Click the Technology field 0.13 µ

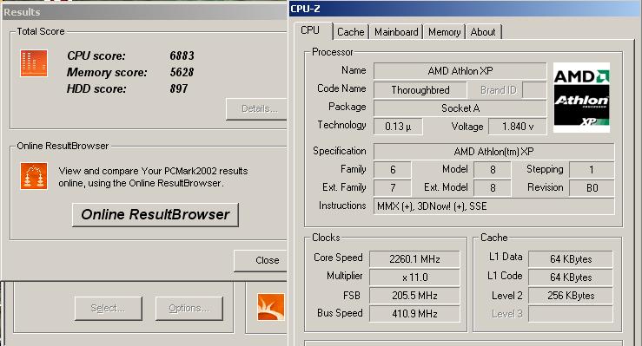[x=398, y=127]
